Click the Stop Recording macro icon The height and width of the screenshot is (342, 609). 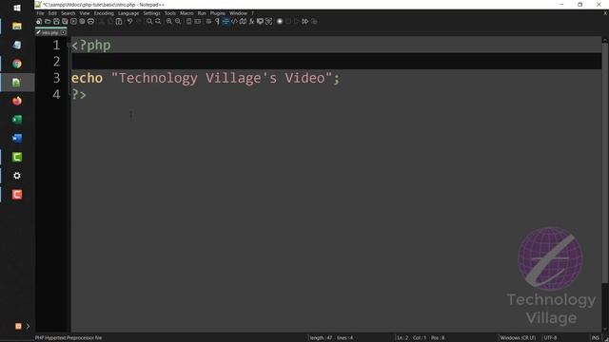288,21
